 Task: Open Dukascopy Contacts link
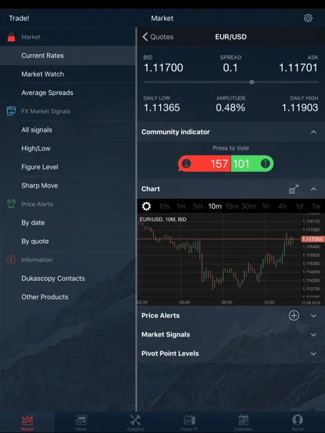tap(53, 278)
